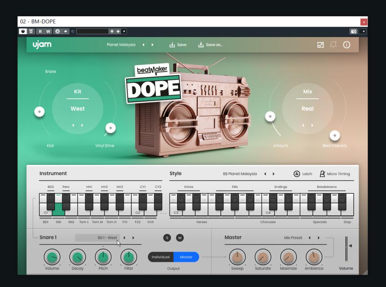The height and width of the screenshot is (287, 386).
Task: Click the Micro Timing metronome icon
Action: coord(322,174)
